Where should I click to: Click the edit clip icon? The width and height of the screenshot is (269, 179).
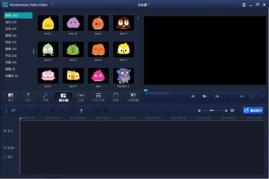tap(53, 111)
